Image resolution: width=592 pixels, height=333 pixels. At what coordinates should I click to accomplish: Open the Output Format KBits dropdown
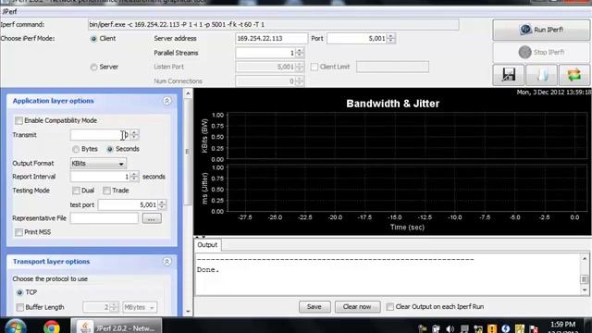point(98,164)
